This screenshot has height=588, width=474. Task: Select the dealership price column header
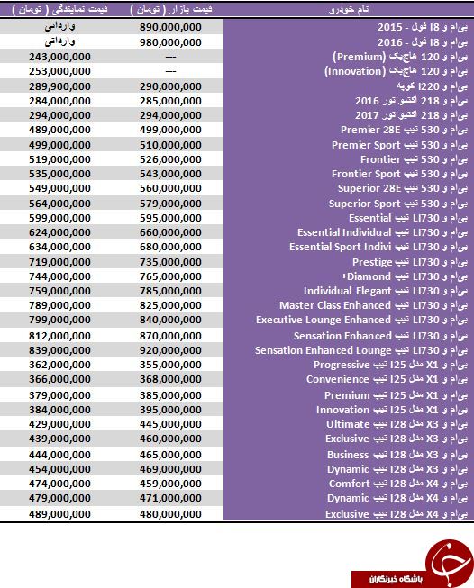(x=59, y=9)
